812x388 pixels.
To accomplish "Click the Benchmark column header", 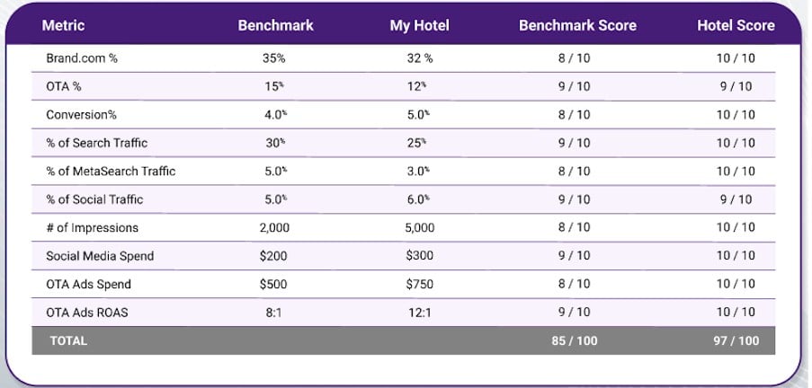I will (x=275, y=25).
